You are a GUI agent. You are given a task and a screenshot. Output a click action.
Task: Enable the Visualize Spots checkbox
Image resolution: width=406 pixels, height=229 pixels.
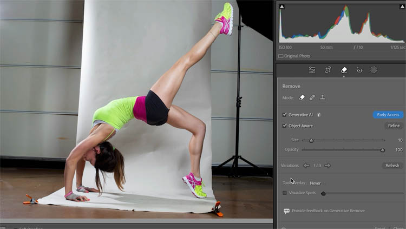pyautogui.click(x=285, y=193)
